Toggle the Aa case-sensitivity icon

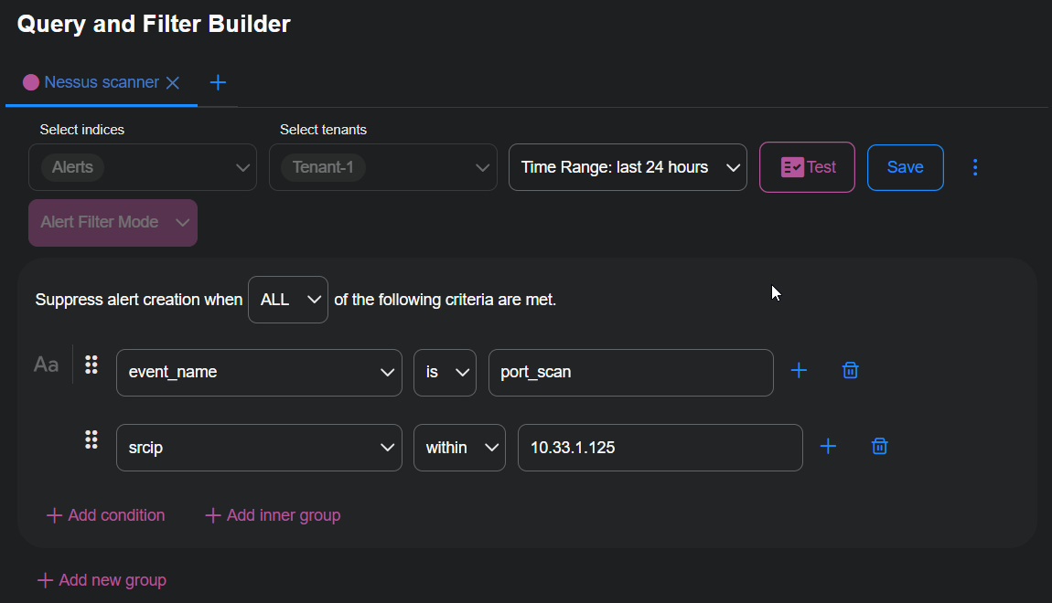46,365
